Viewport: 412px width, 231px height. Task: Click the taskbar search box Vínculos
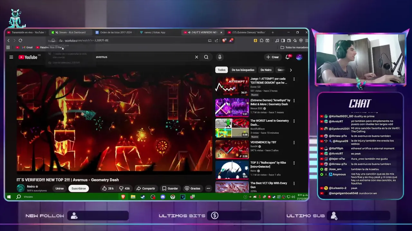tap(28, 197)
